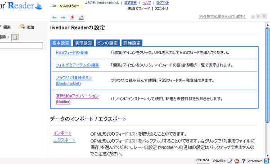The height and width of the screenshot is (164, 270).
Task: Switch to the 詳細設定 tab
Action: (132, 43)
